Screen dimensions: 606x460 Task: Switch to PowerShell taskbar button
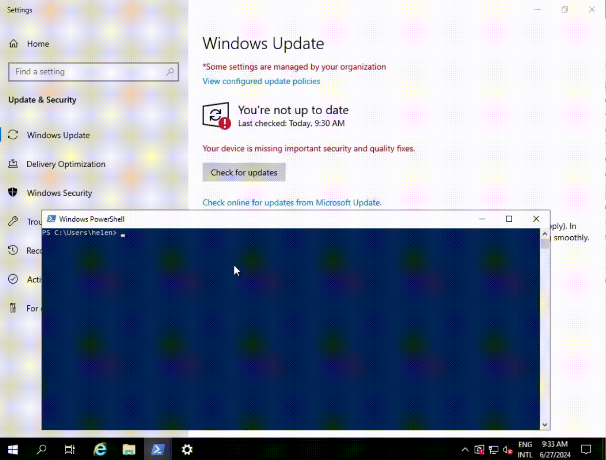(158, 450)
